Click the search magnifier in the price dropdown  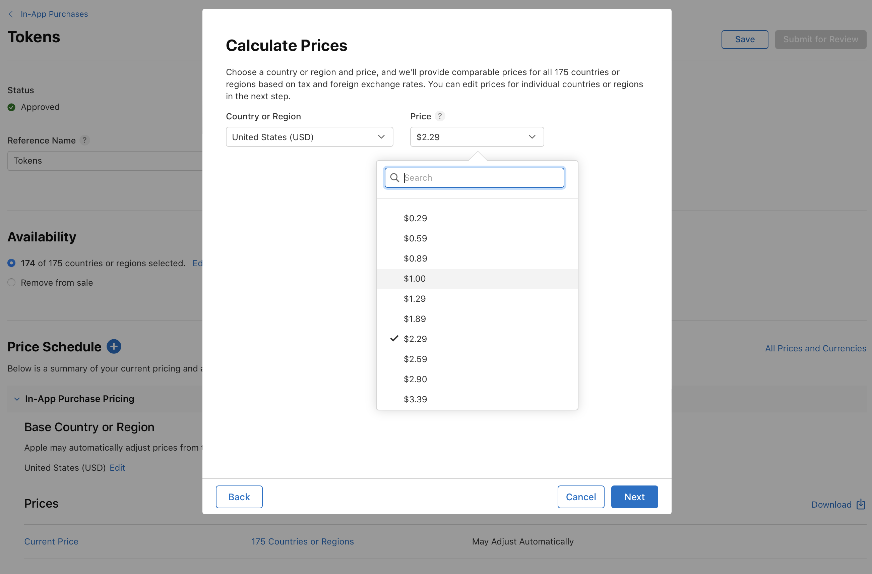click(x=394, y=178)
